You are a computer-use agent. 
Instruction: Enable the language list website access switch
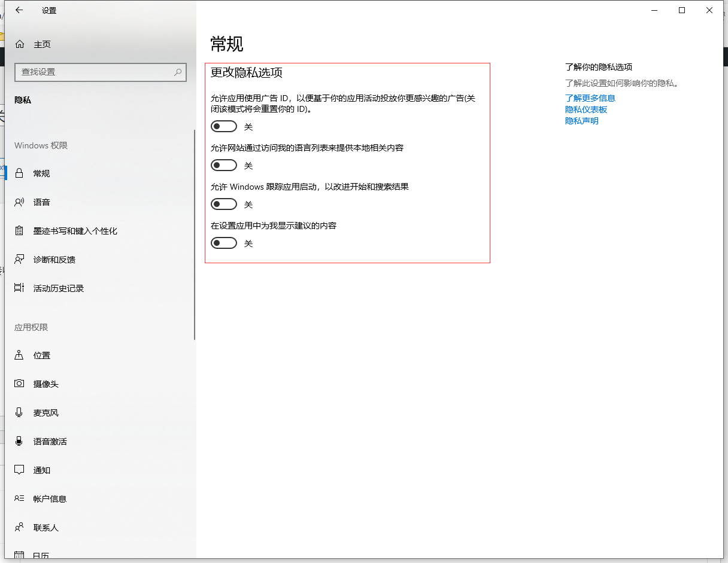pos(224,166)
